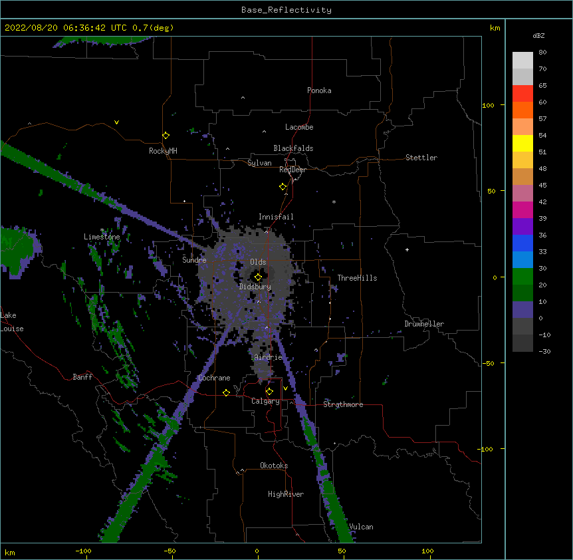Click the HighRiver town label

tap(285, 494)
